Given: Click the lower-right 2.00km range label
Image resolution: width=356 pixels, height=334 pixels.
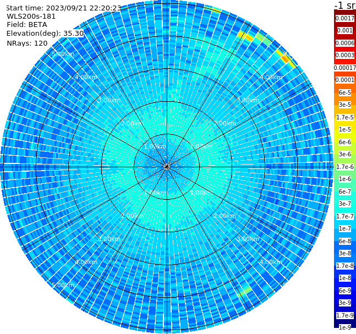Looking at the screenshot, I should (x=224, y=216).
